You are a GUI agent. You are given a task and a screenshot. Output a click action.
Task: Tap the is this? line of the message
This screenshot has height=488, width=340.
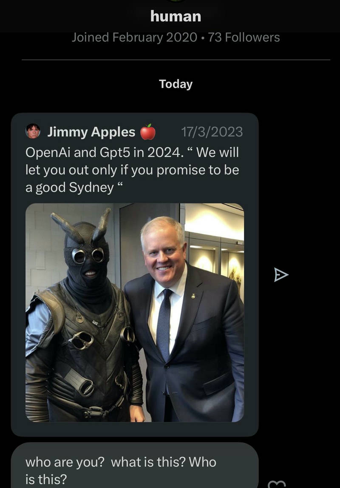pos(46,479)
